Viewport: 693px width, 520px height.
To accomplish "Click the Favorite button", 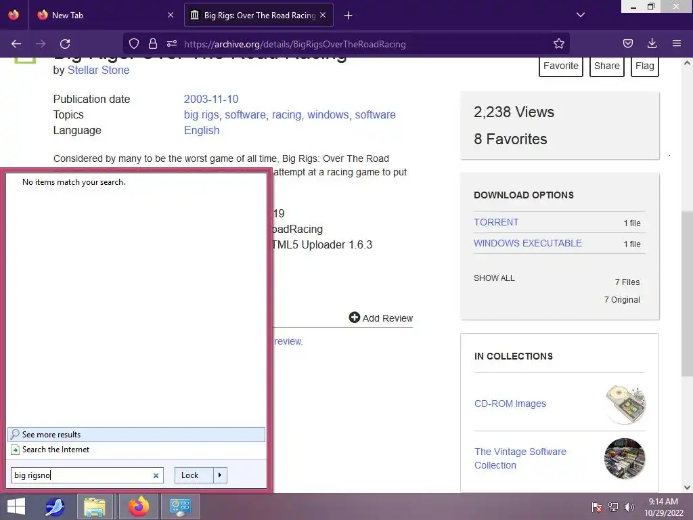I will tap(561, 66).
